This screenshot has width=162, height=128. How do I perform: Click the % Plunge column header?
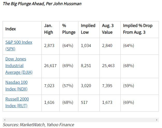coord(69,29)
